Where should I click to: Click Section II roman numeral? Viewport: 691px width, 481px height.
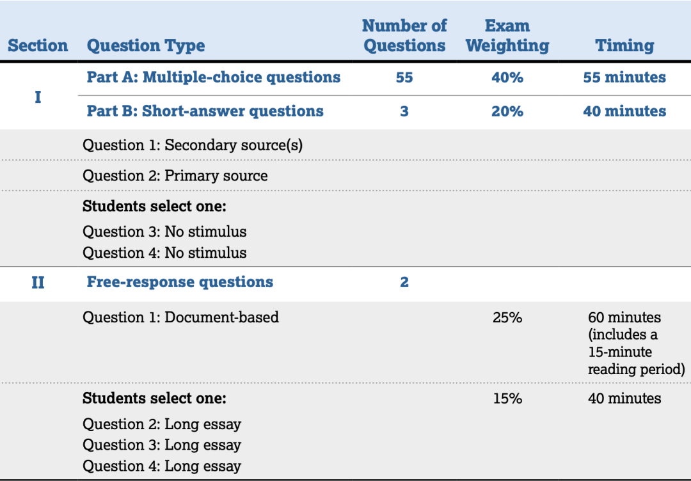pyautogui.click(x=38, y=282)
